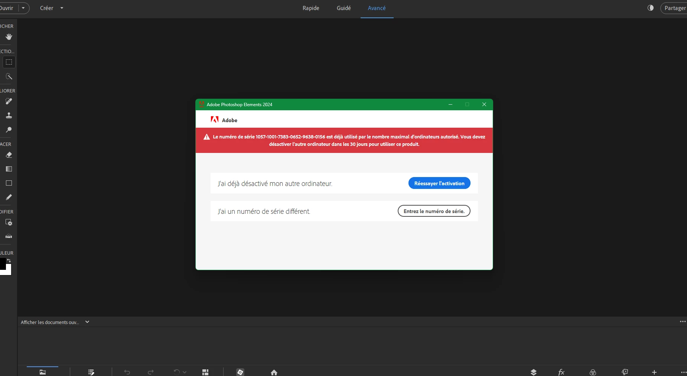Close the Adobe Photoshop Elements 2024 dialog
This screenshot has width=687, height=376.
click(x=484, y=104)
